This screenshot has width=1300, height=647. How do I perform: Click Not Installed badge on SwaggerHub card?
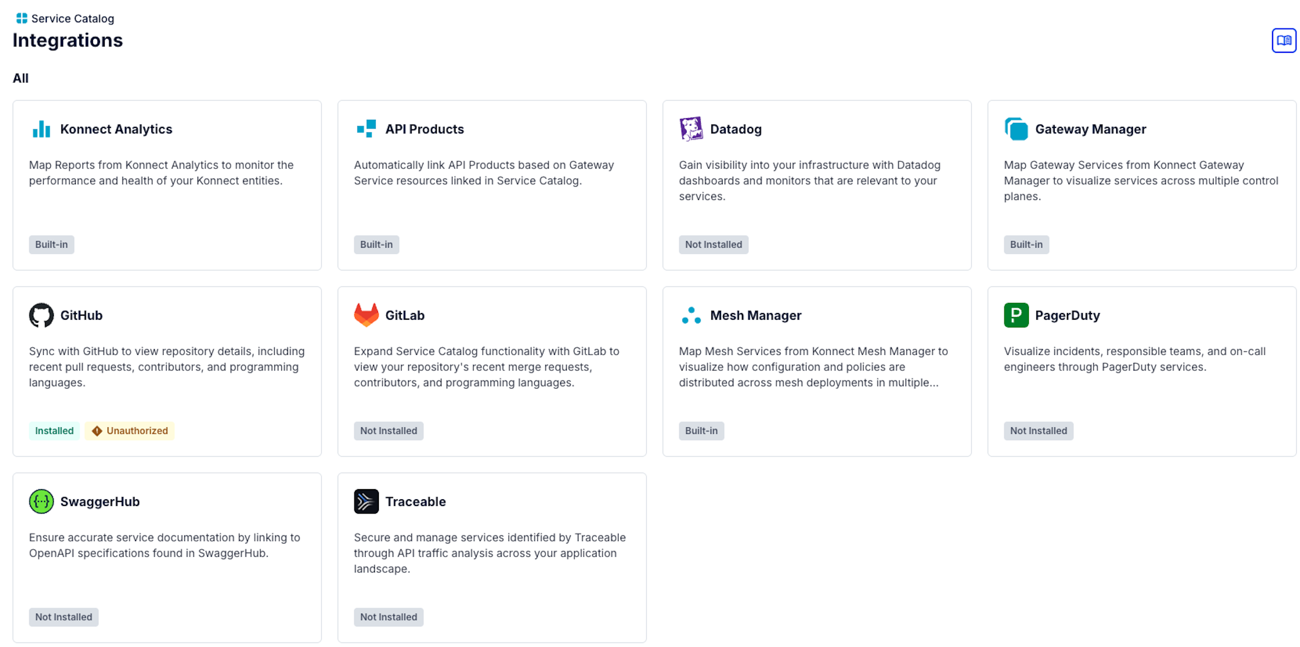pyautogui.click(x=63, y=617)
